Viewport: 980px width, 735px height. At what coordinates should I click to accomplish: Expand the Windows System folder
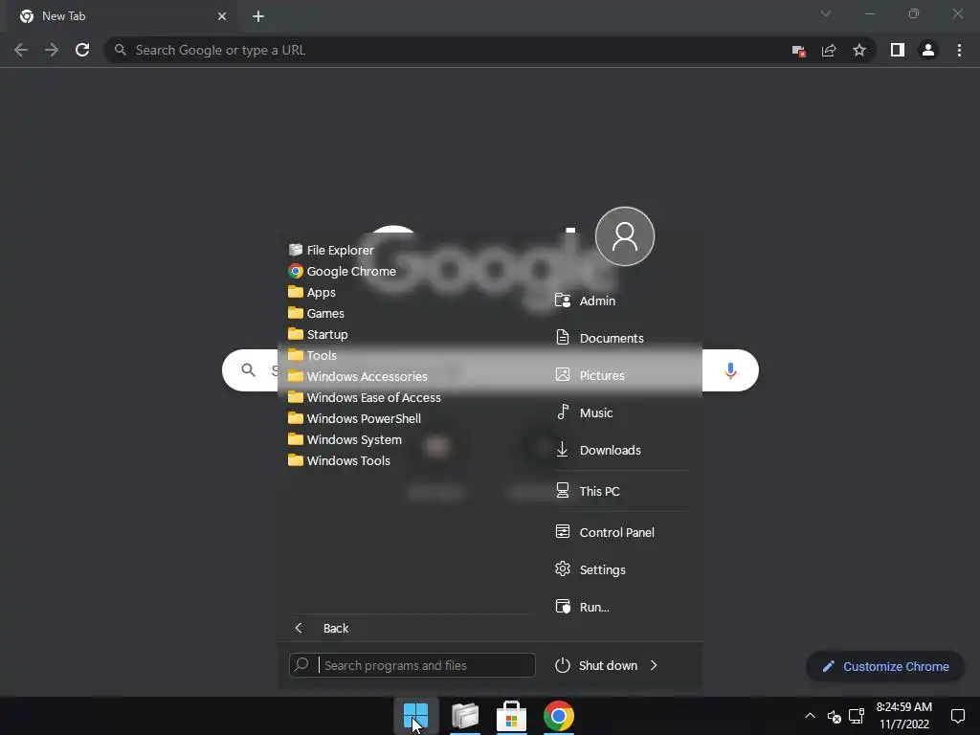click(345, 439)
